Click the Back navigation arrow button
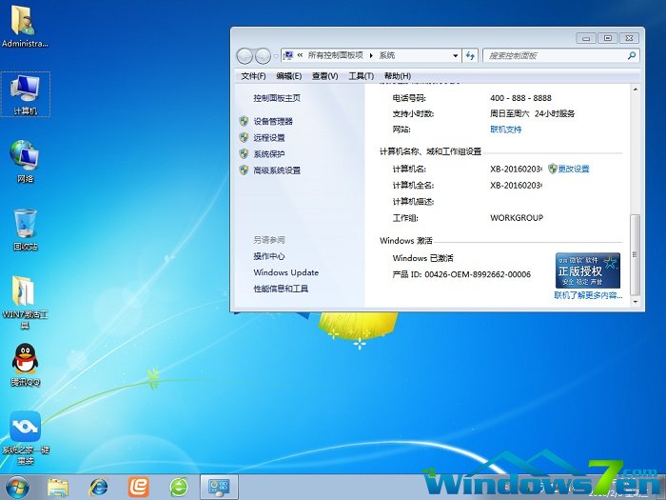The image size is (666, 500). 245,55
